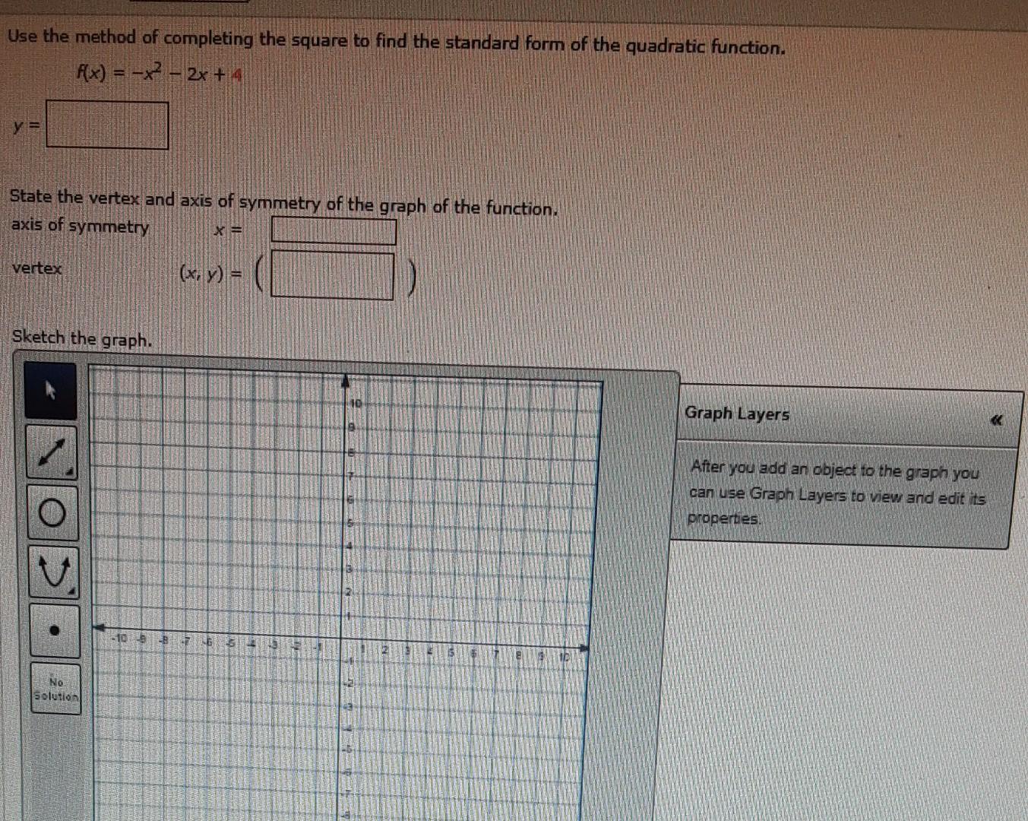Click the 'vertex' label
Image resolution: width=1028 pixels, height=821 pixels.
point(36,268)
